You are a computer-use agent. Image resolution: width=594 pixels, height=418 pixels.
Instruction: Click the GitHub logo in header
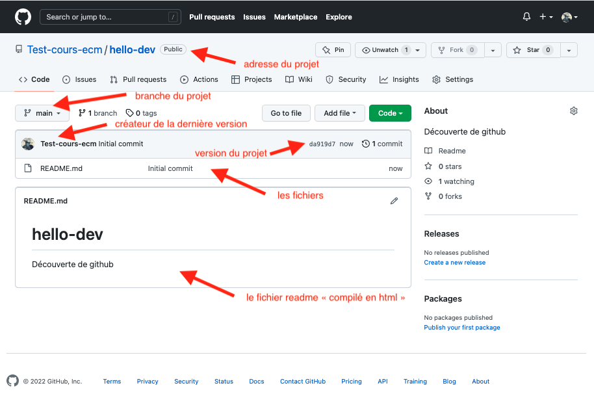click(23, 17)
